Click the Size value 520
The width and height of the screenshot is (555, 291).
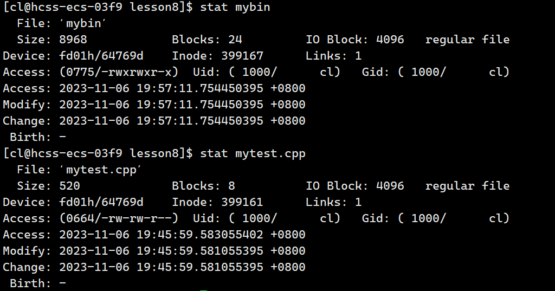[70, 186]
